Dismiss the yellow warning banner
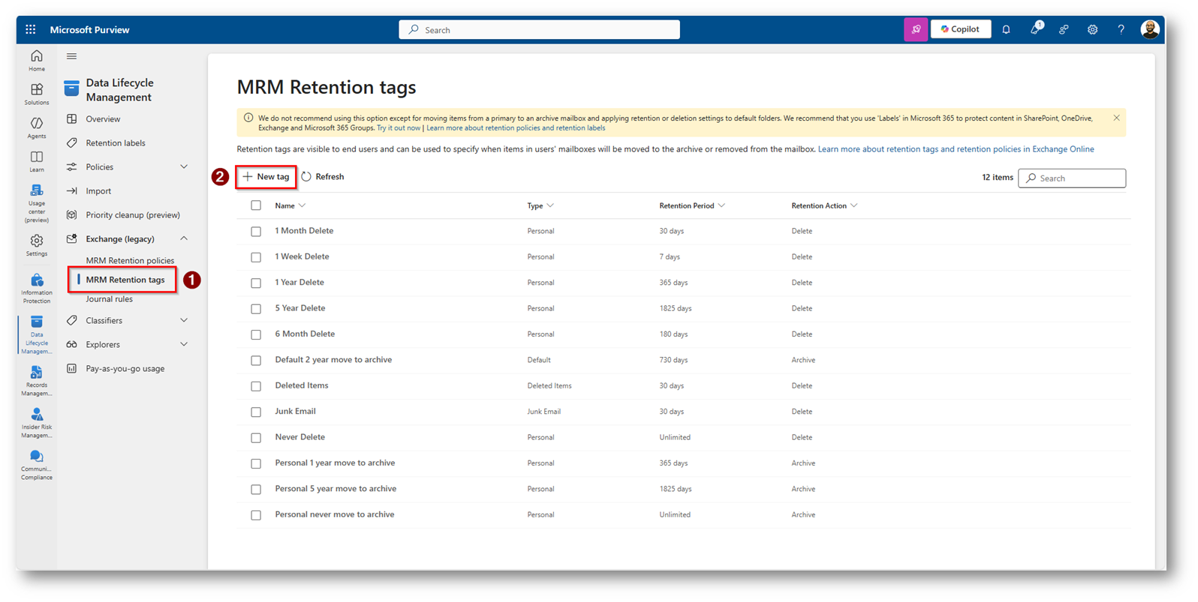Screen dimensions: 1198x602 click(x=1116, y=118)
